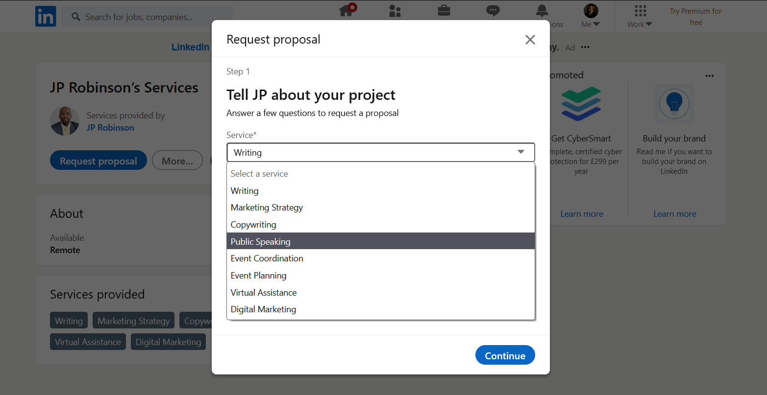
Task: Open the My Network icon
Action: [x=395, y=11]
